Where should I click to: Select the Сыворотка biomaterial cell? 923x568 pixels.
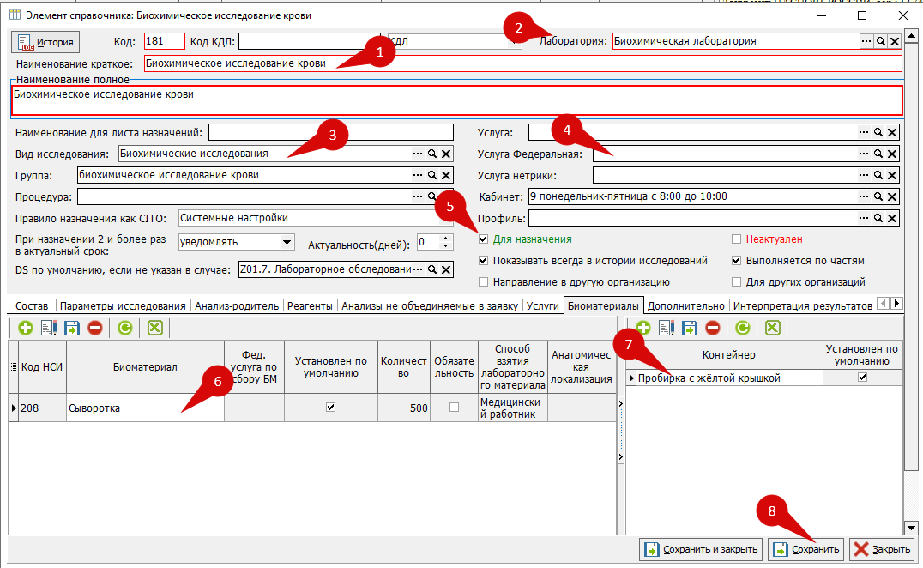(145, 408)
